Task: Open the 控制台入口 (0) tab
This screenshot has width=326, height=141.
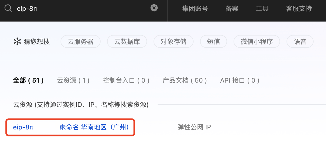Action: (x=126, y=80)
